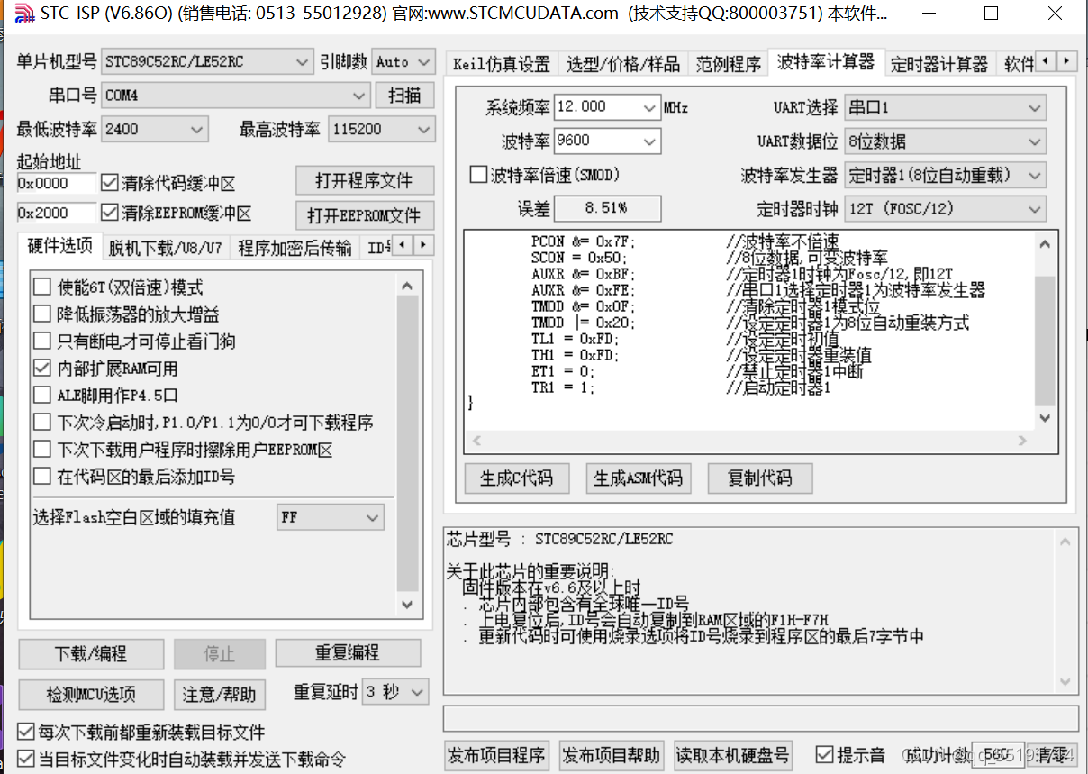The image size is (1088, 774).
Task: Uncheck 清除代码缓冲区
Action: pos(110,183)
